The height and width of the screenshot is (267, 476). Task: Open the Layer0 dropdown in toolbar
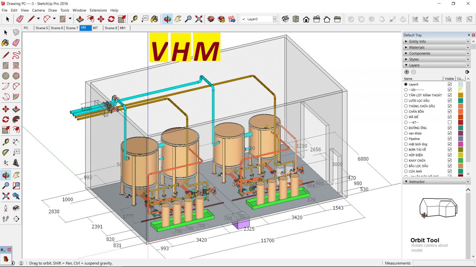(x=274, y=19)
